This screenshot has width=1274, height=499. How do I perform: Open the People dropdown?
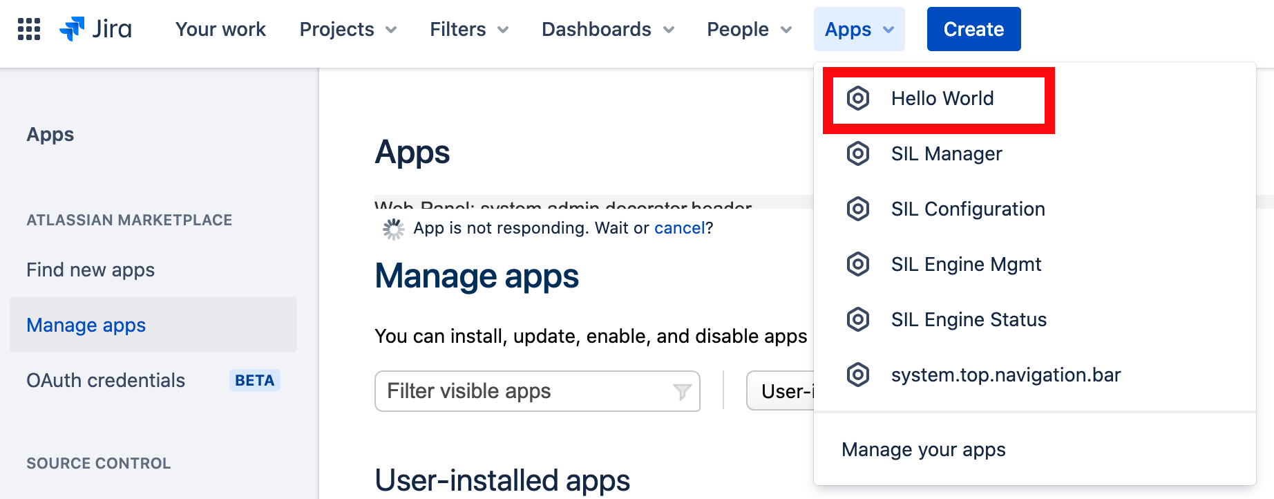tap(750, 29)
